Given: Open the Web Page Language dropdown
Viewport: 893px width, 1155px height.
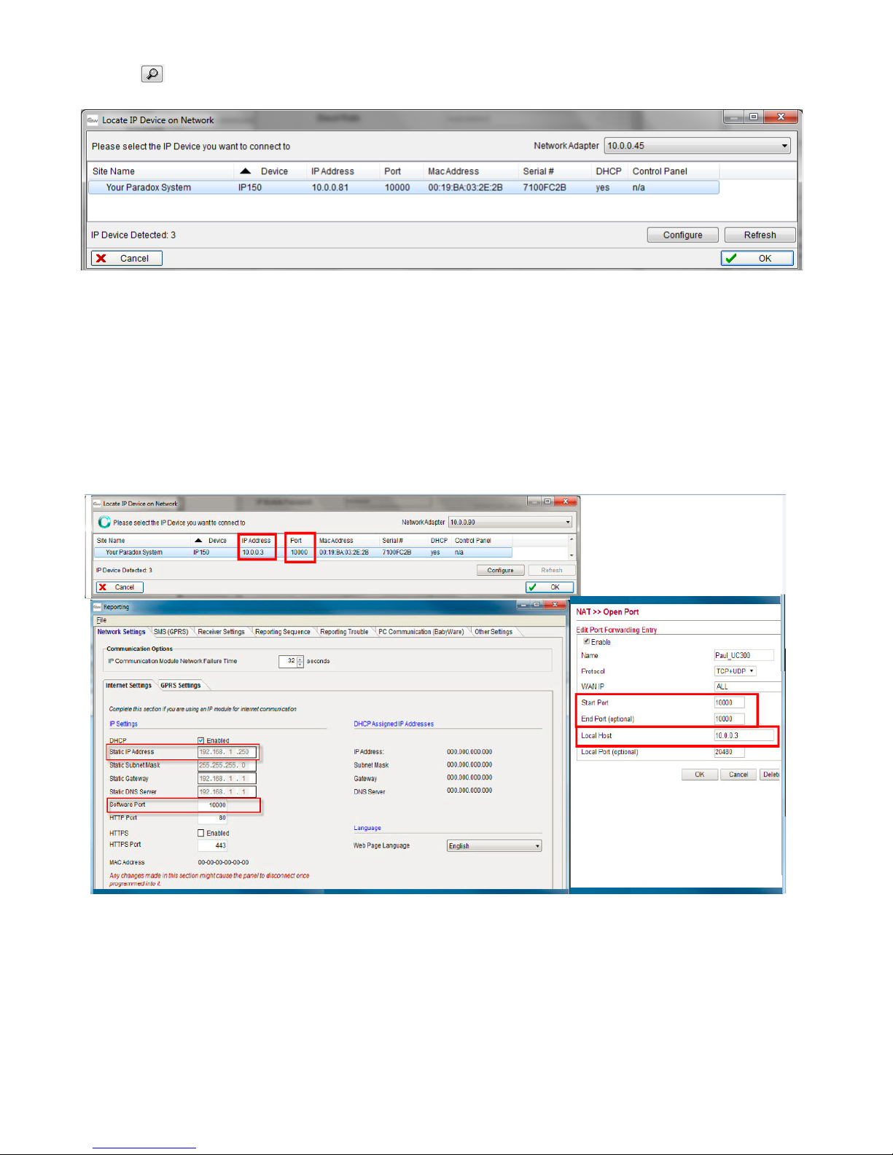Looking at the screenshot, I should point(494,846).
